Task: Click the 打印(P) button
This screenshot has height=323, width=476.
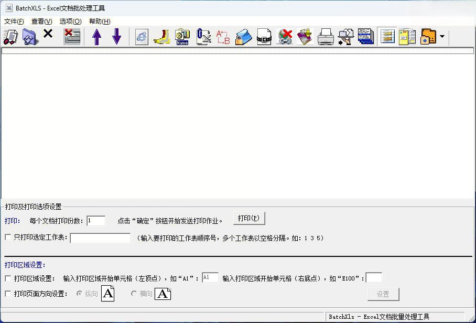Action: pos(249,218)
